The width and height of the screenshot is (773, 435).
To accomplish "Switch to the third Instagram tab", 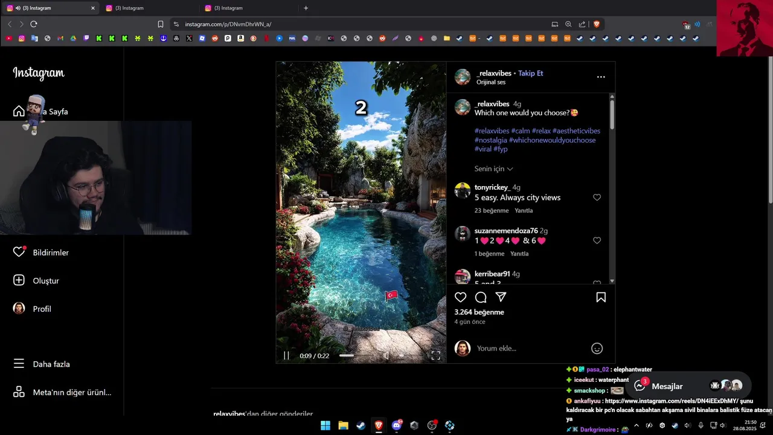I will click(248, 8).
